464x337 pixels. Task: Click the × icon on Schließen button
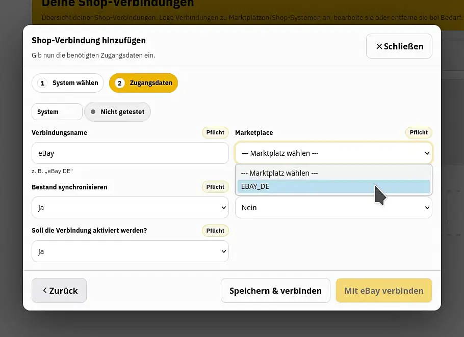tap(379, 46)
